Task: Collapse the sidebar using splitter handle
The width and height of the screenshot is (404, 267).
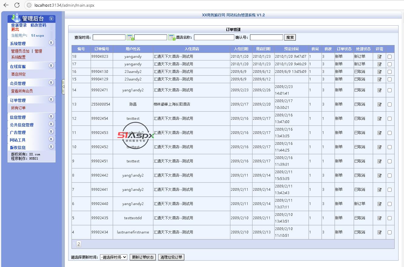Action: (x=63, y=87)
